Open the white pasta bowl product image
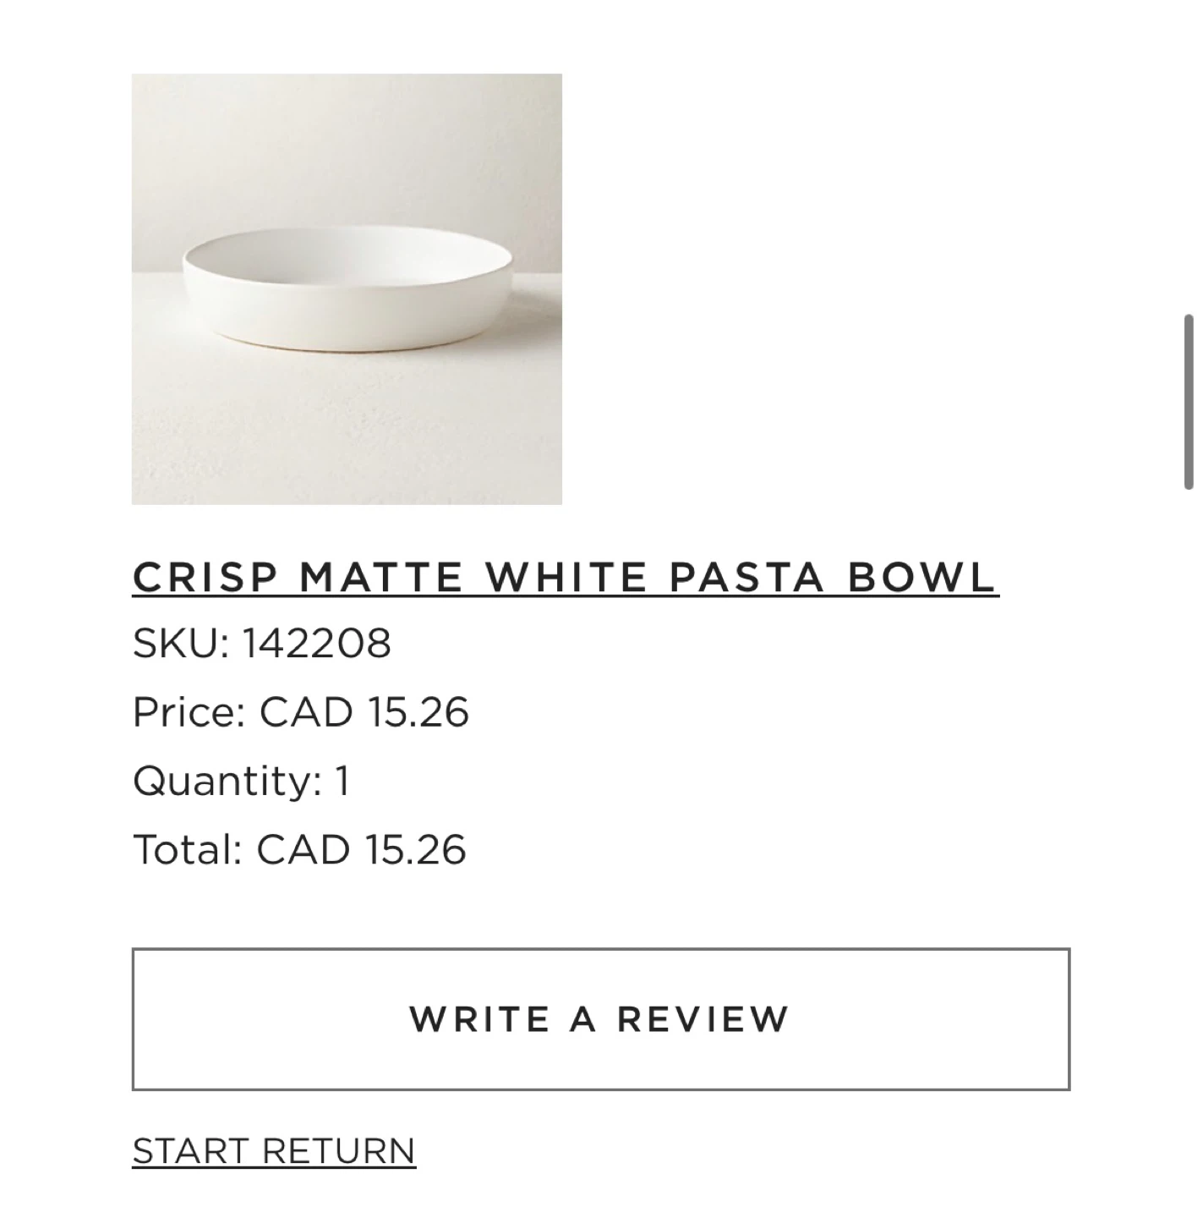 pos(347,288)
